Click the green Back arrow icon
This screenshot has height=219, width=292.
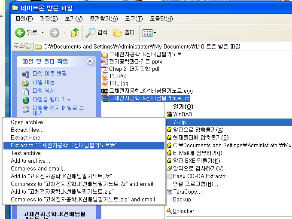20,33
